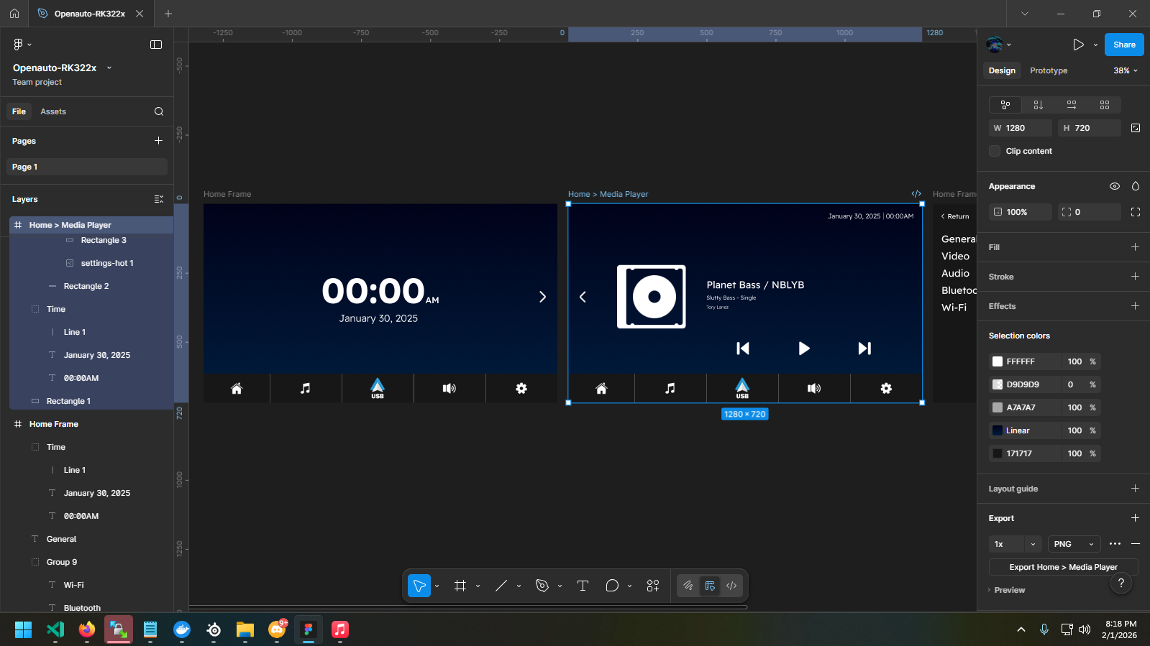Viewport: 1150px width, 646px height.
Task: Open the Actions tool in toolbar
Action: point(653,586)
